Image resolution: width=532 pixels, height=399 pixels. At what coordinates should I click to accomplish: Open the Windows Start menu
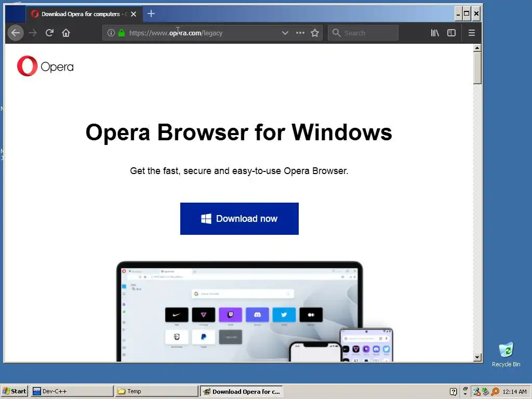click(x=14, y=391)
